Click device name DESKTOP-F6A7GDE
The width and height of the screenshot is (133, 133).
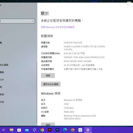click(73, 43)
